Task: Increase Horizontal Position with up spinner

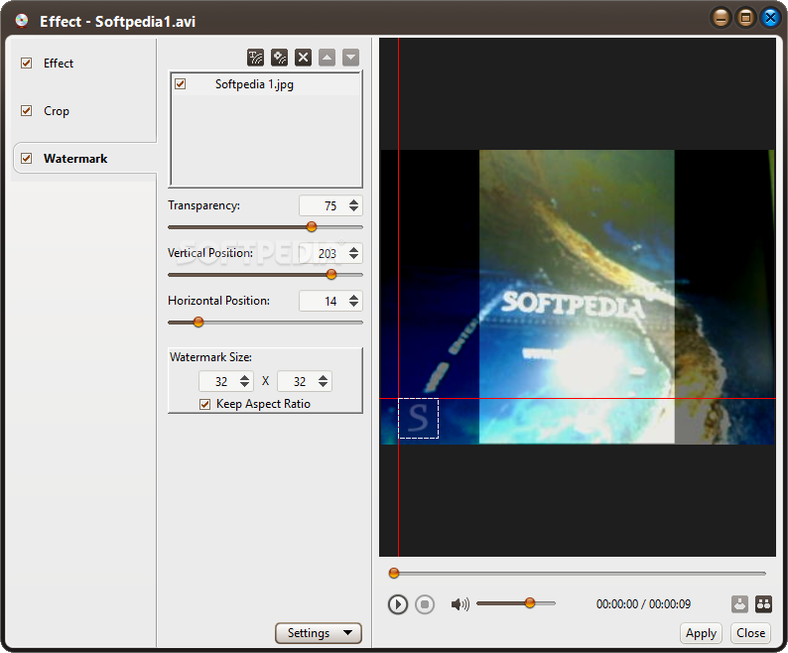Action: pyautogui.click(x=353, y=298)
